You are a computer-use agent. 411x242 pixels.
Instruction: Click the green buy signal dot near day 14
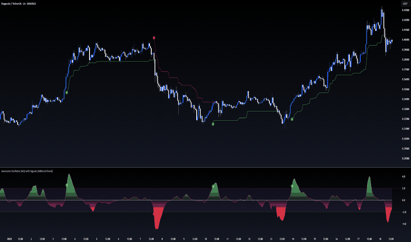[292, 119]
